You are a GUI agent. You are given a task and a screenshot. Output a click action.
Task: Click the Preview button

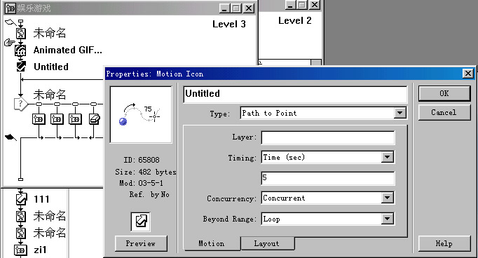coord(141,243)
